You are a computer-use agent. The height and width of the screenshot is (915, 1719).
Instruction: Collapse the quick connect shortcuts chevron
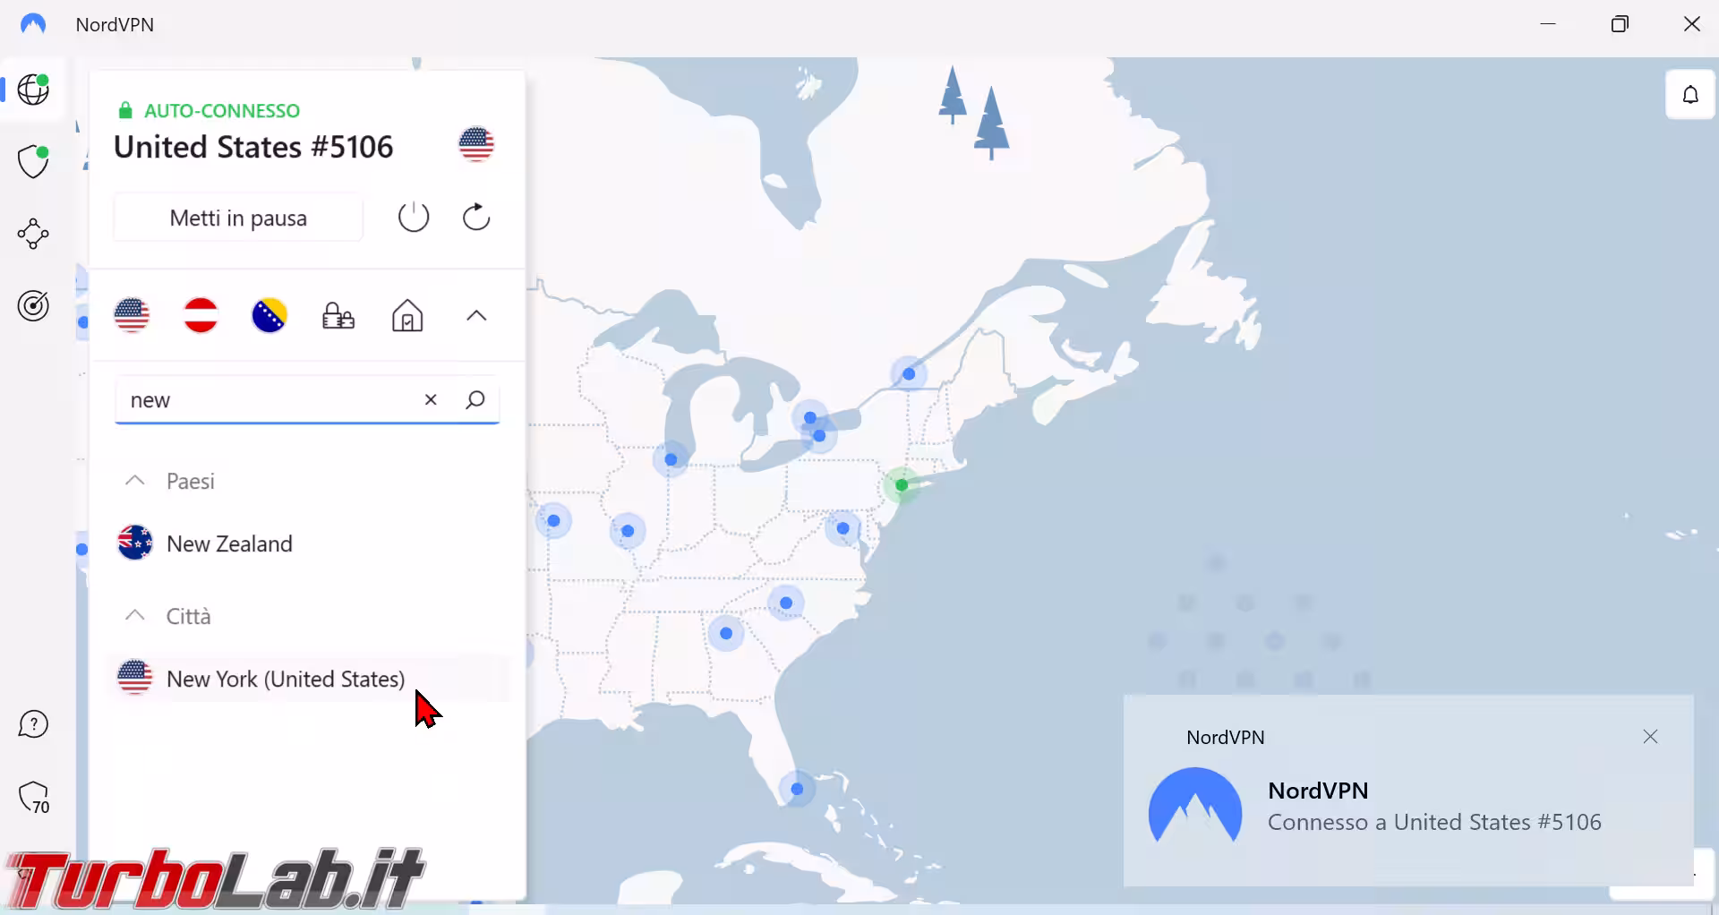pos(476,316)
